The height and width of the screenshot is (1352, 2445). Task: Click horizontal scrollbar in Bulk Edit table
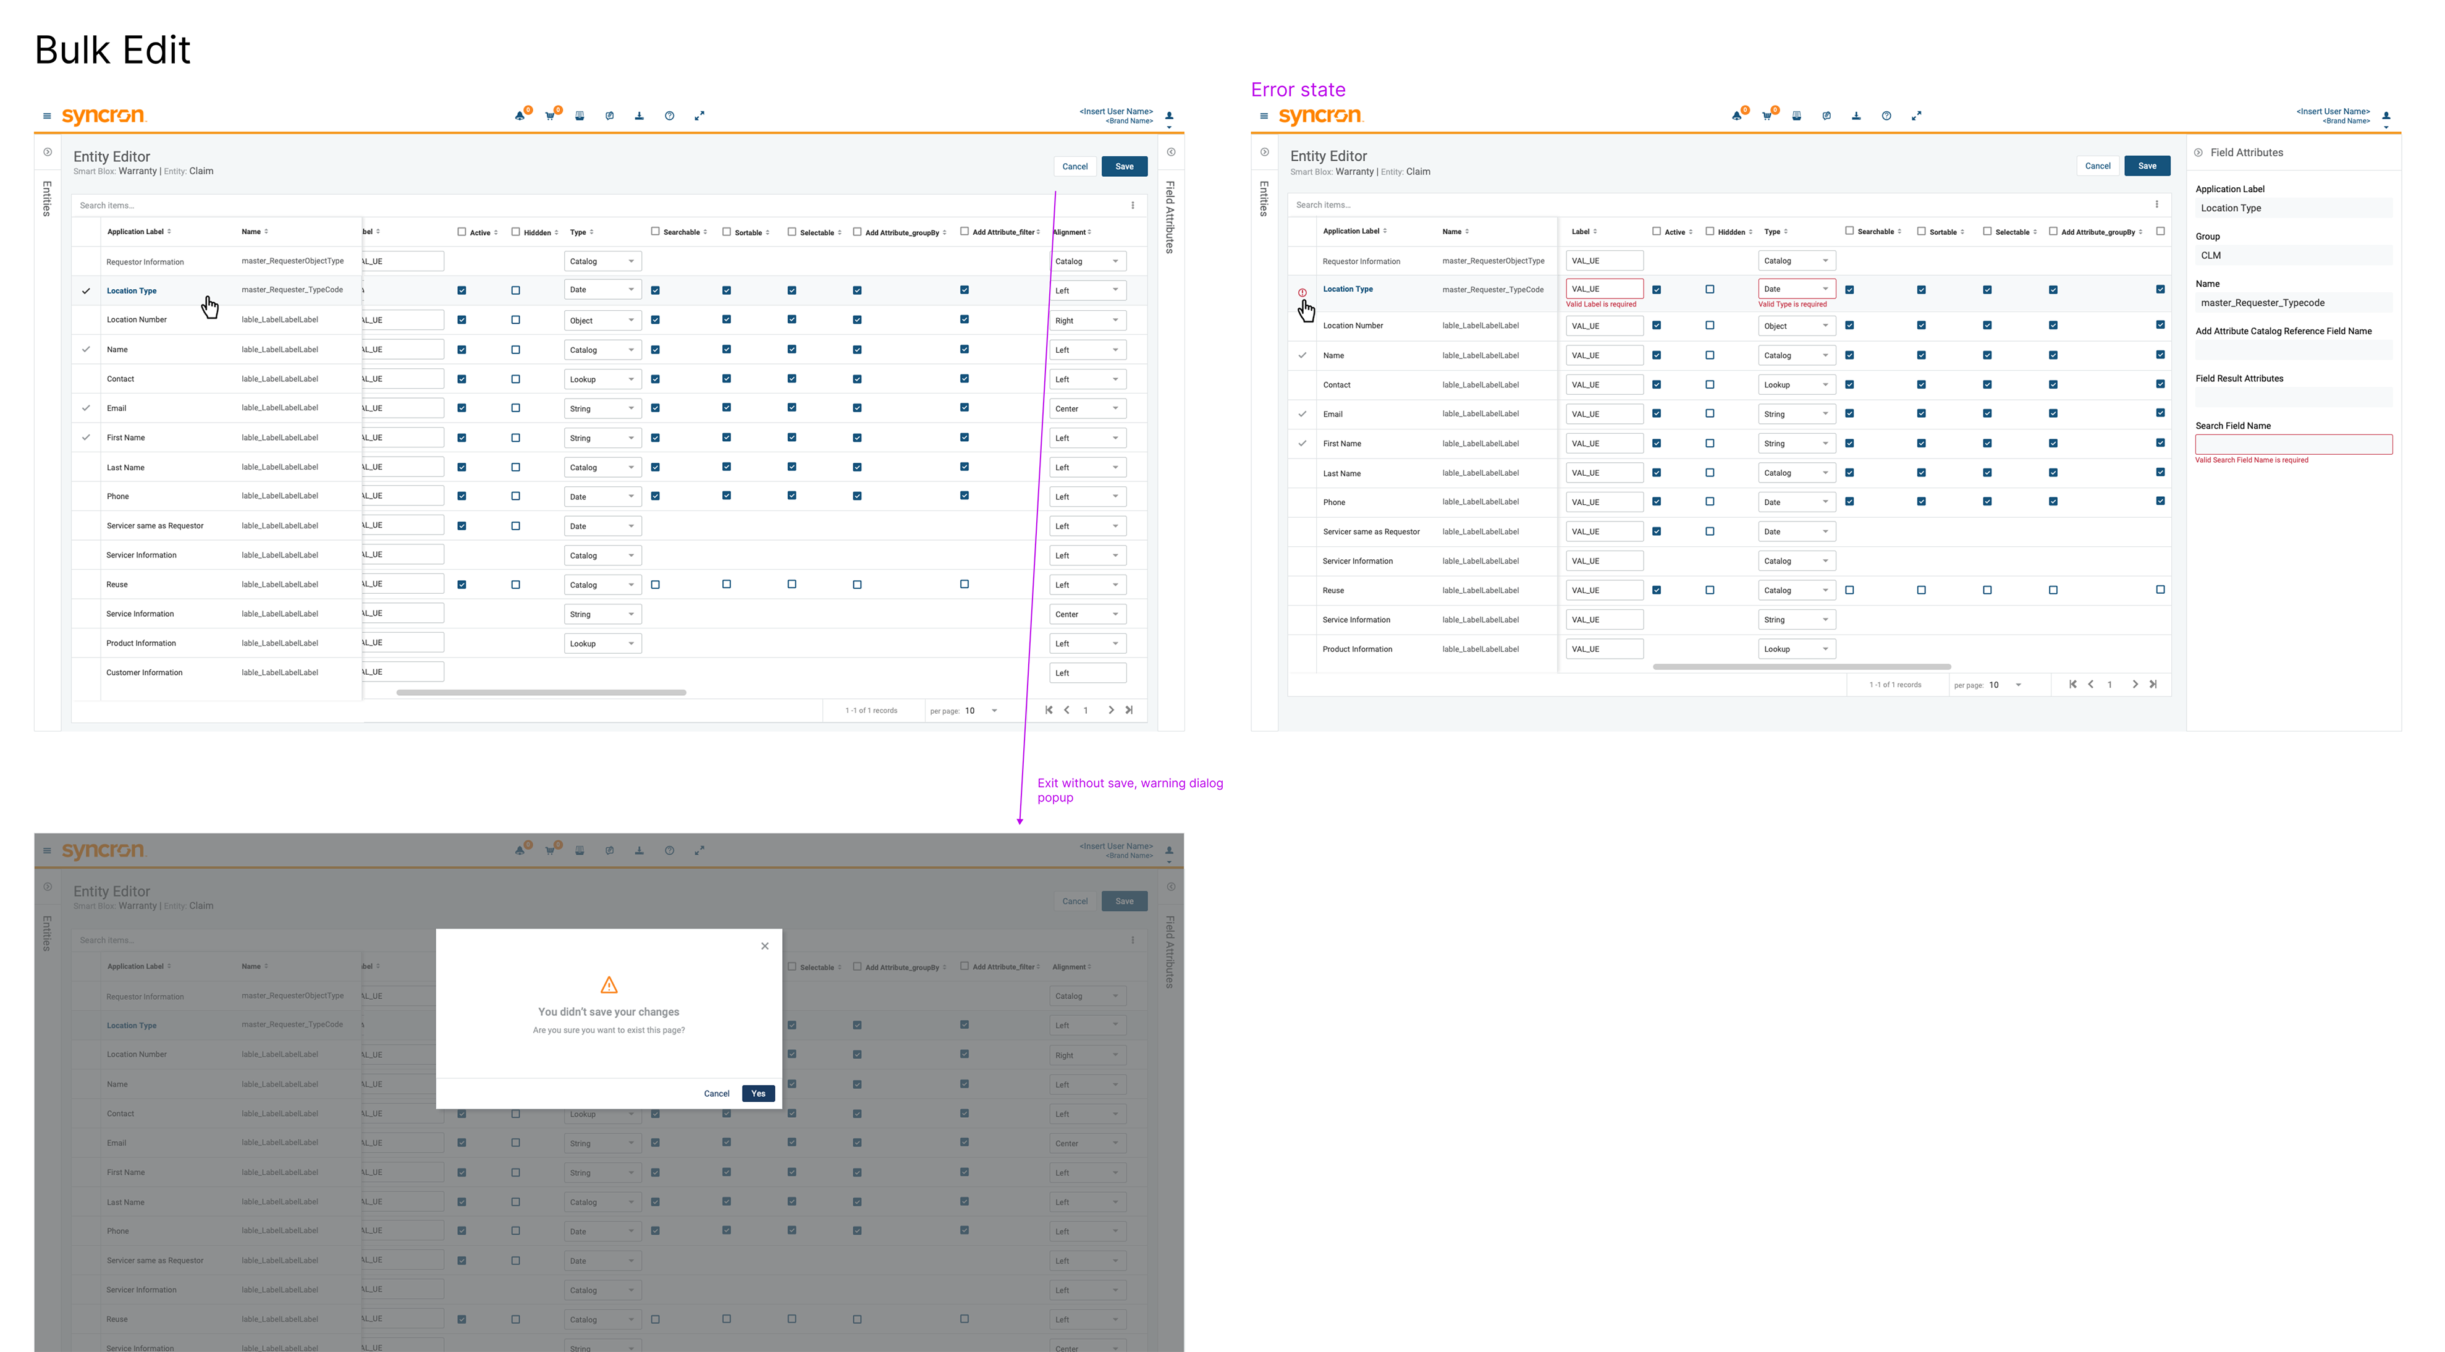pyautogui.click(x=541, y=692)
